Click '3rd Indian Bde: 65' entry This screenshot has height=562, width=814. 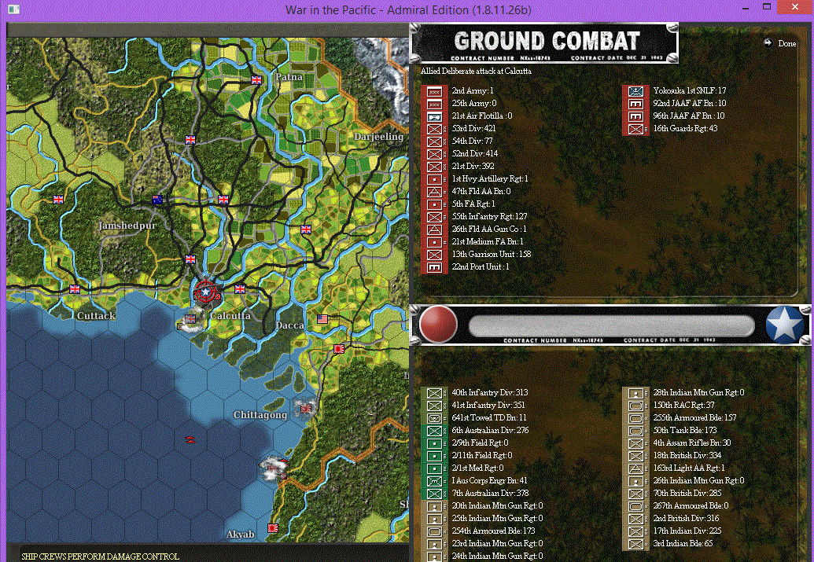683,543
